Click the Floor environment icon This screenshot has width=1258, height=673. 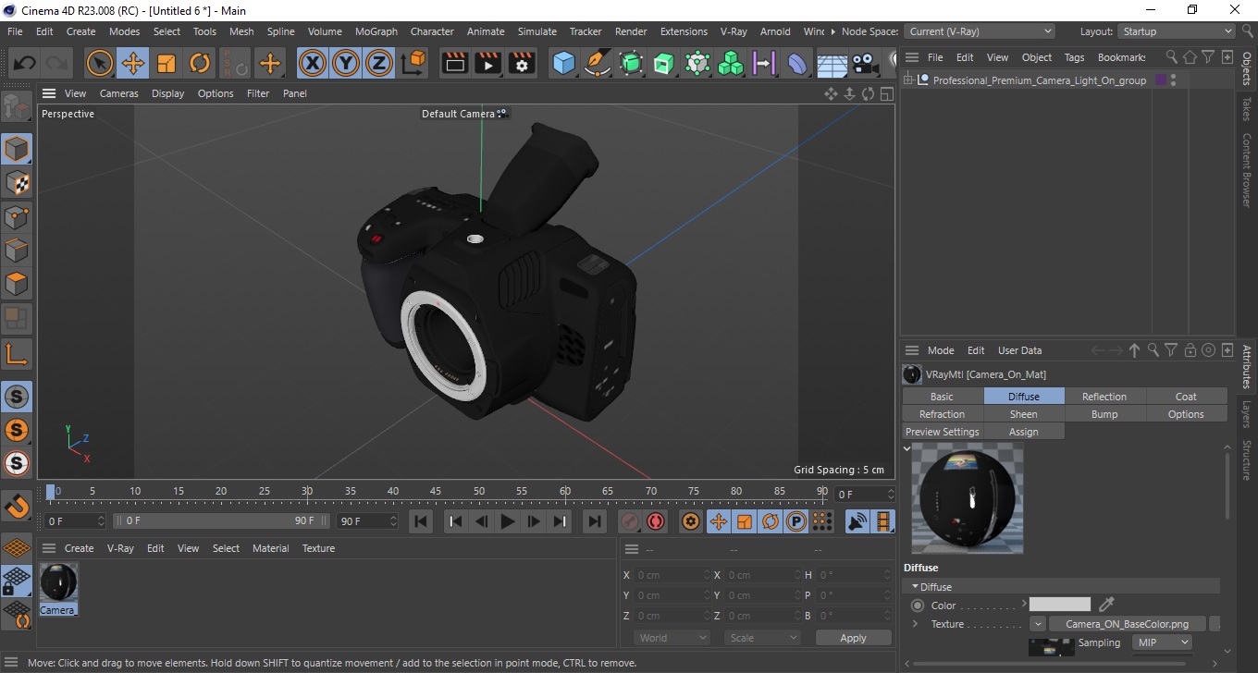pos(832,64)
